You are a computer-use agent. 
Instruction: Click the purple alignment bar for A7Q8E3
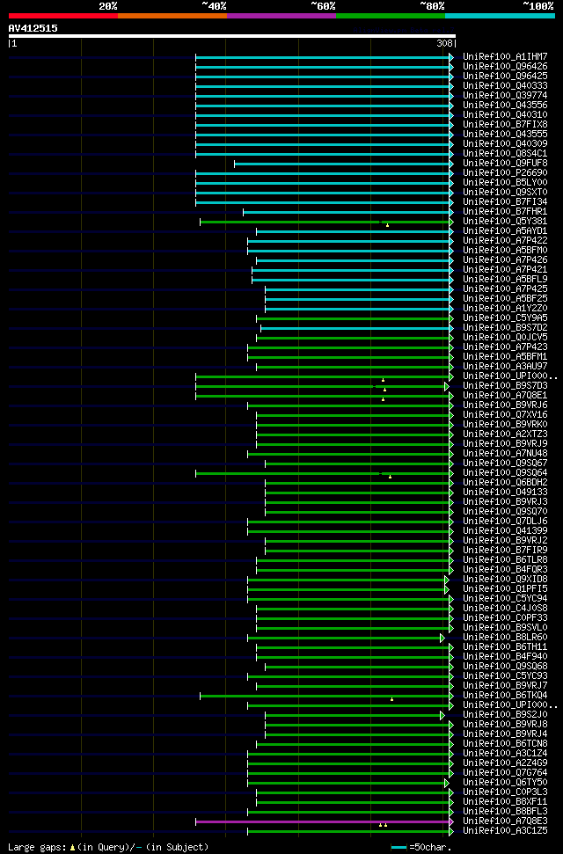coord(322,821)
